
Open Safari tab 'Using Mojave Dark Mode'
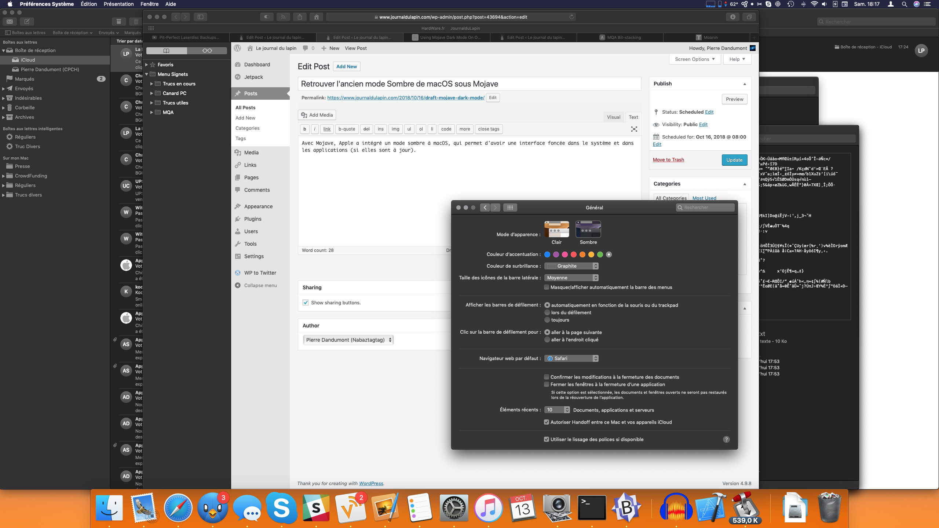click(446, 37)
